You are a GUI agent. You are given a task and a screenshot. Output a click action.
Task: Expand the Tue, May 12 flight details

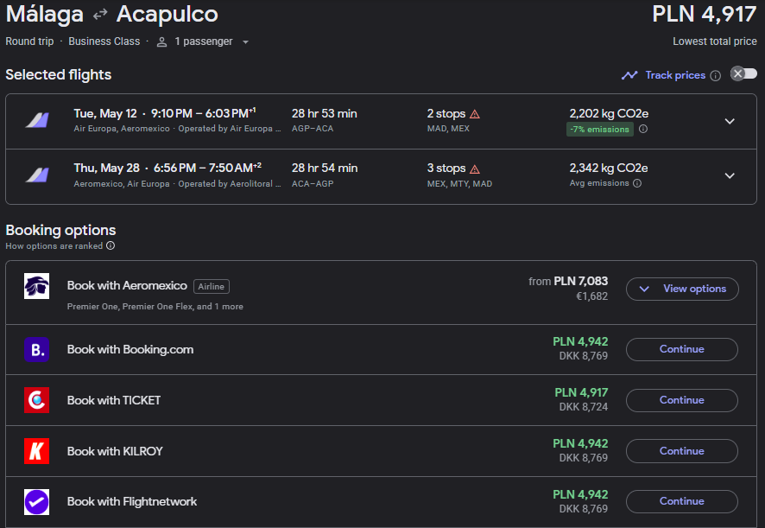pyautogui.click(x=730, y=121)
